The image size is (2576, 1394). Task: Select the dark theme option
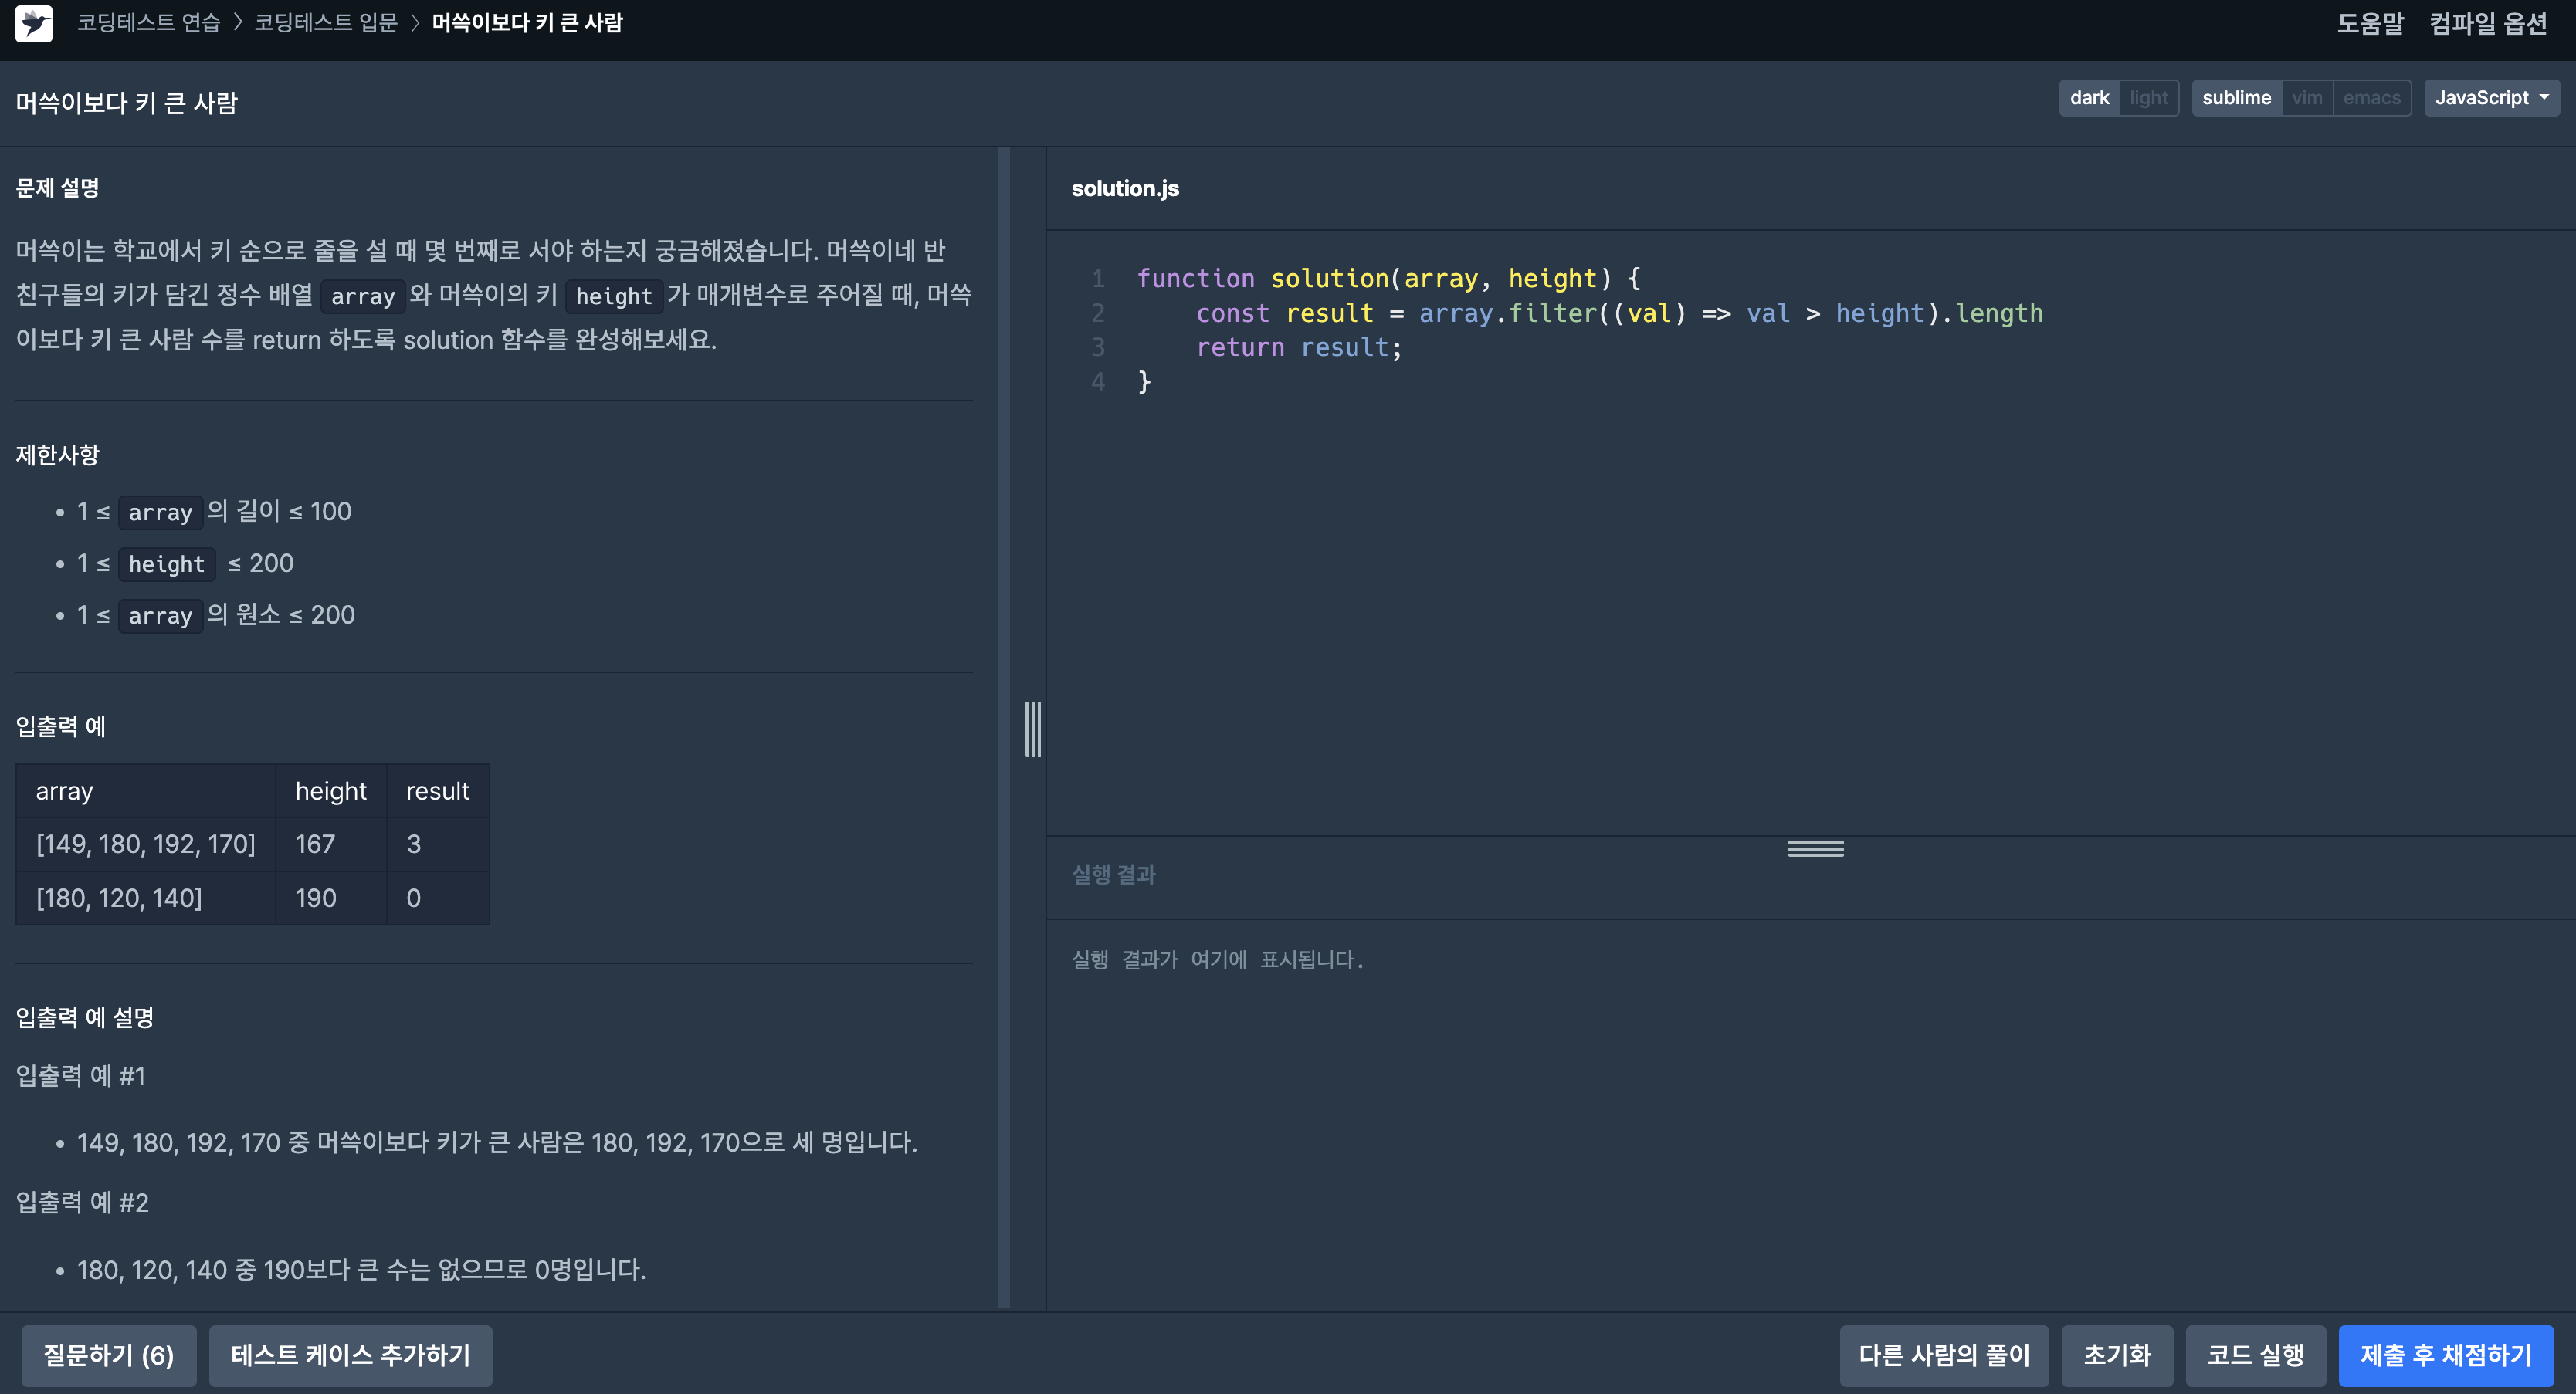pyautogui.click(x=2089, y=98)
